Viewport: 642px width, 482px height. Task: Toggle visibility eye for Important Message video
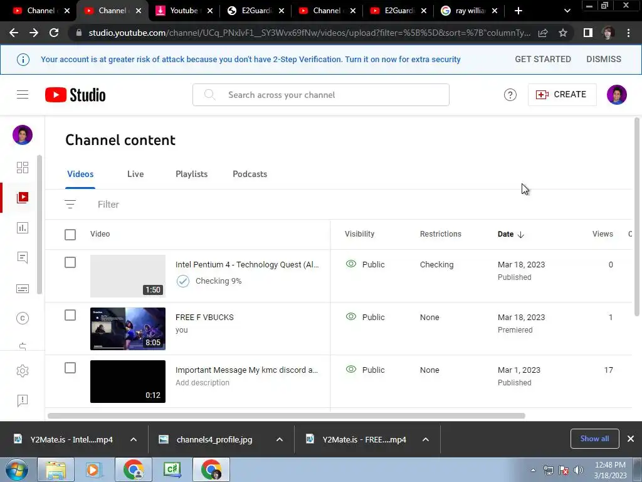click(351, 369)
